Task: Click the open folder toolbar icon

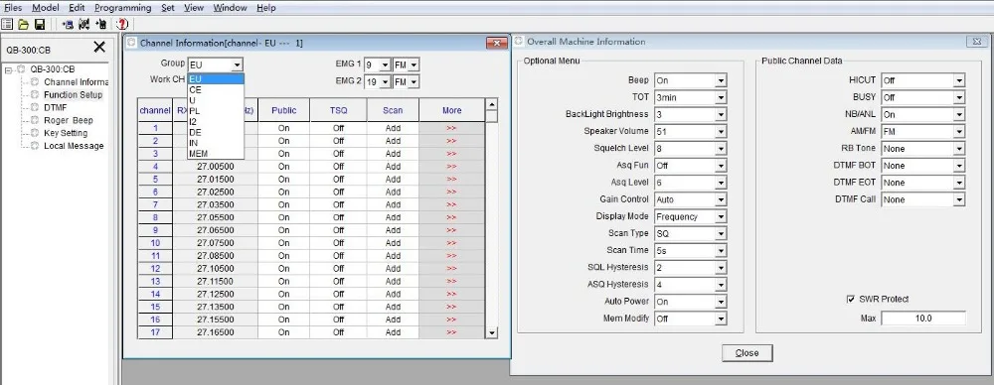Action: (24, 24)
